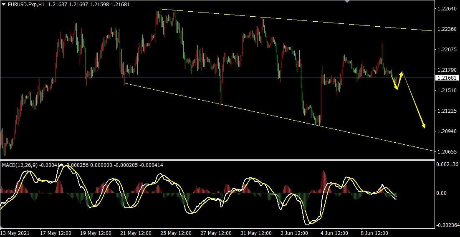
Task: Click the 21 May 12:00 time label
Action: (x=136, y=233)
